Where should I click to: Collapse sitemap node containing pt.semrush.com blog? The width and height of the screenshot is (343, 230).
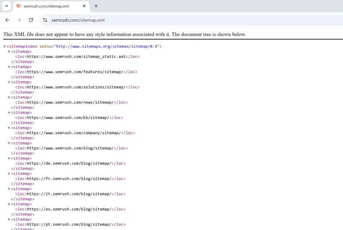(9, 219)
